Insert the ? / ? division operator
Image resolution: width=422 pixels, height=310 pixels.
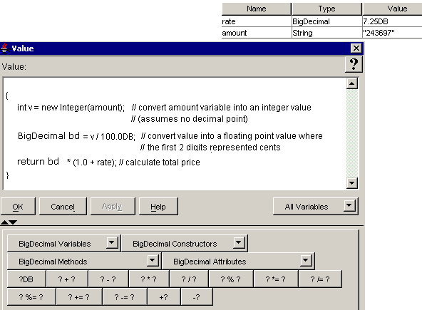(x=189, y=279)
